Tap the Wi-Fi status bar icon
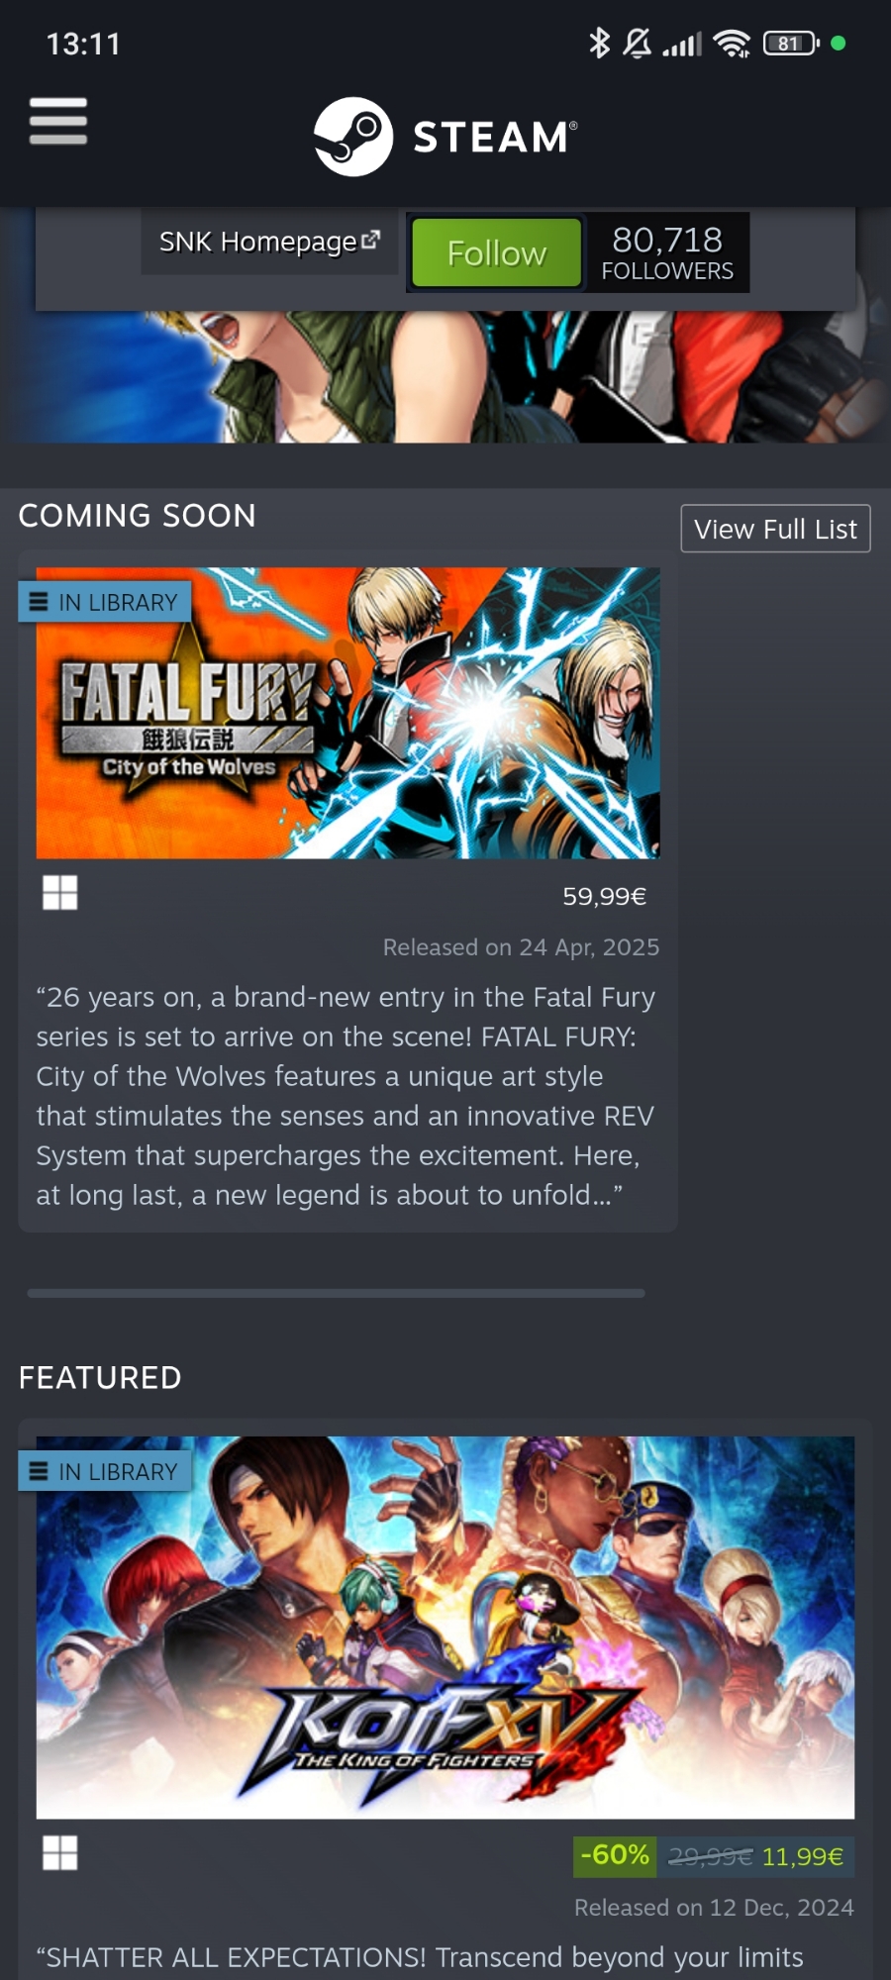 pyautogui.click(x=732, y=44)
